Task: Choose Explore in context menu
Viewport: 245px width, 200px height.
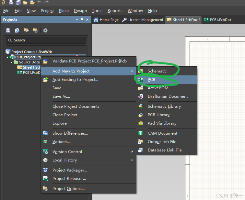Action: point(88,123)
